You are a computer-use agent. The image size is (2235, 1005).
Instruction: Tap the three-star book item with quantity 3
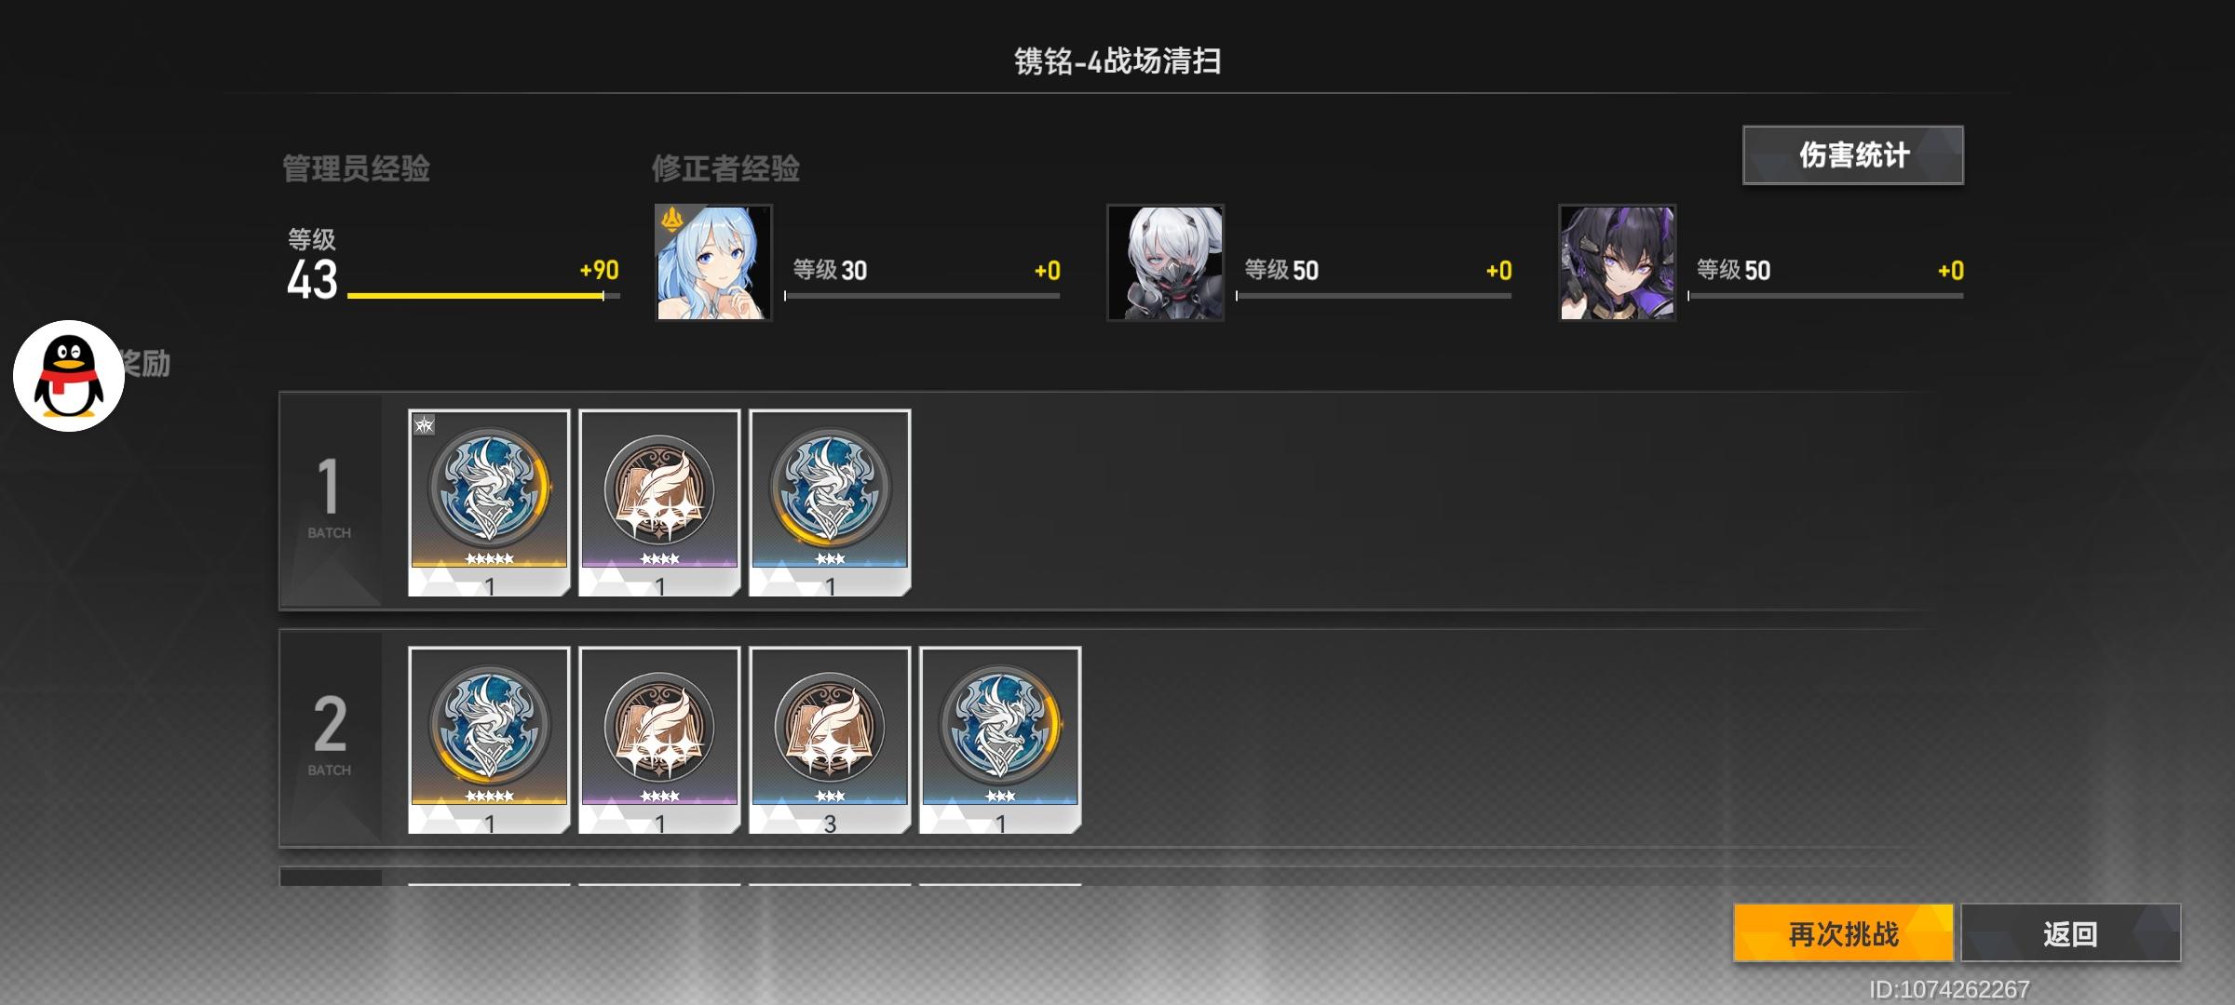click(x=830, y=740)
